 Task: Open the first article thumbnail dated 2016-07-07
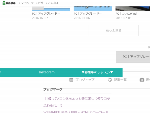click(x=51, y=9)
